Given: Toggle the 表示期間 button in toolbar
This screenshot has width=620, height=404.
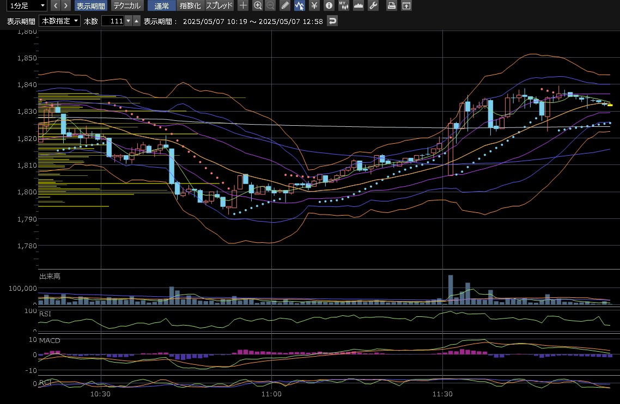Looking at the screenshot, I should pyautogui.click(x=91, y=5).
